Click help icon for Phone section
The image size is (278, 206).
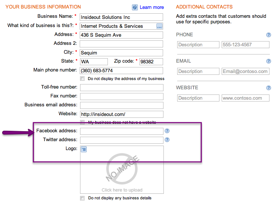(268, 35)
